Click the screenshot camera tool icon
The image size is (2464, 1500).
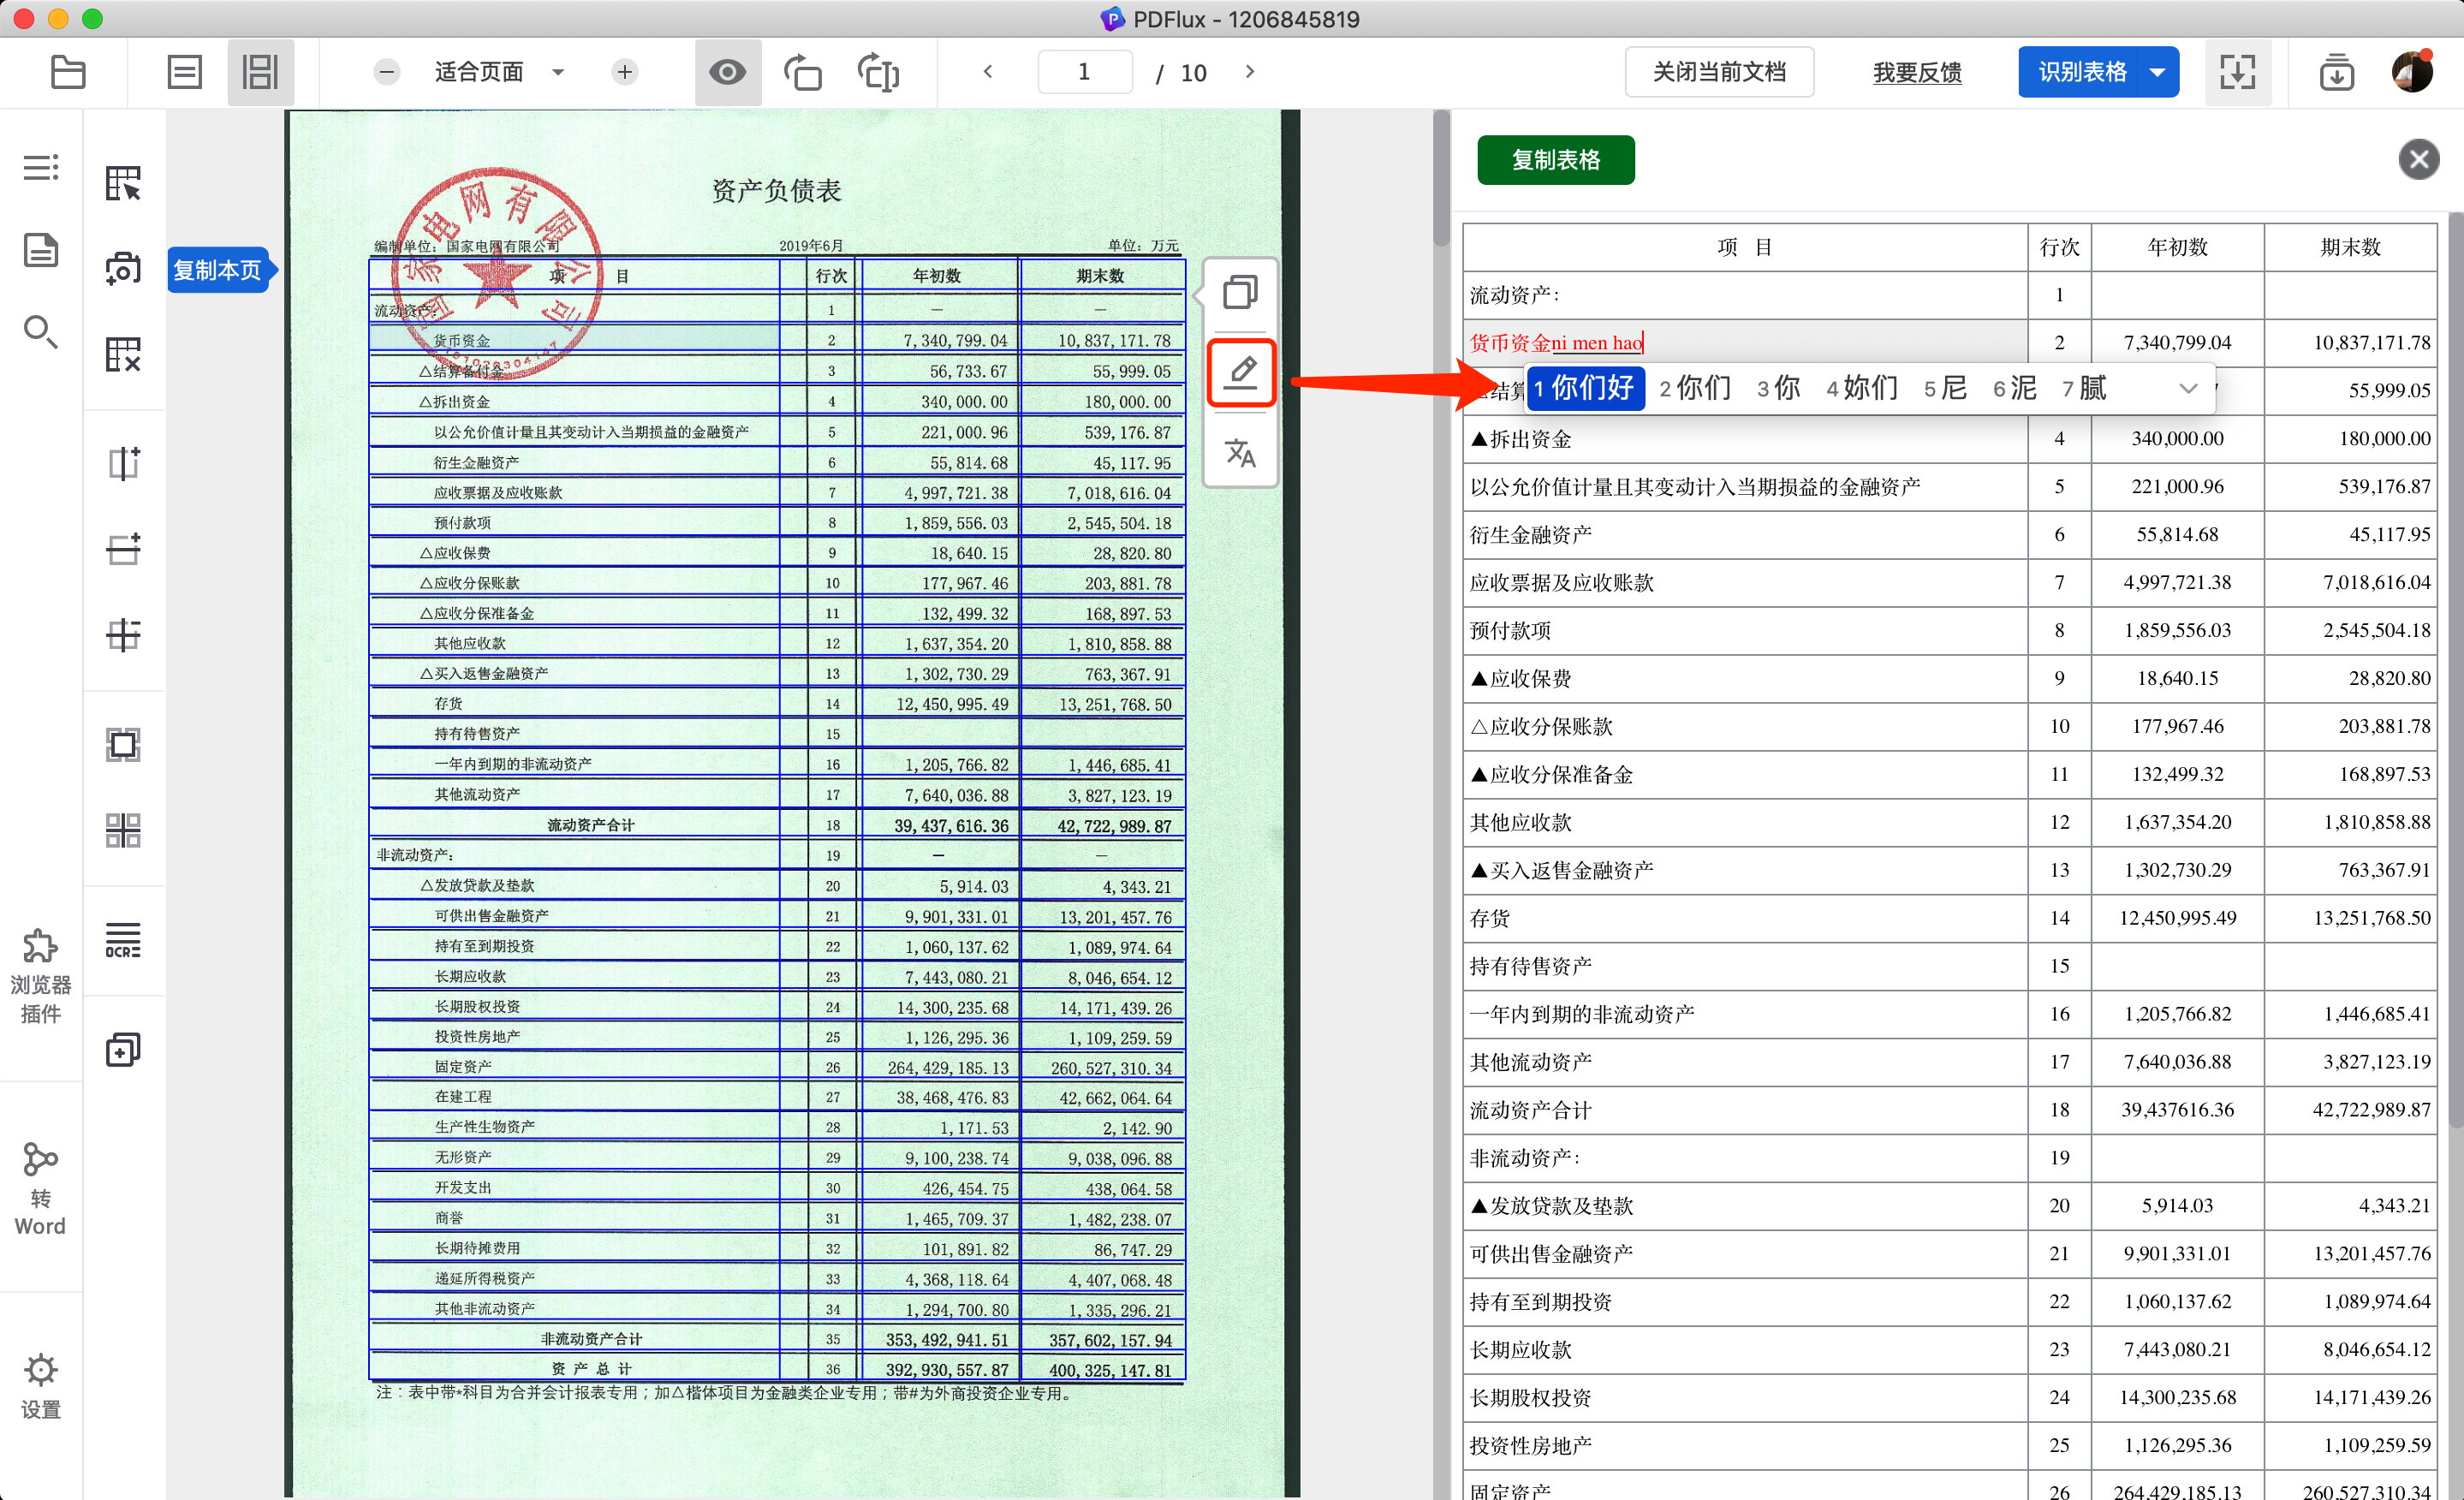123,268
